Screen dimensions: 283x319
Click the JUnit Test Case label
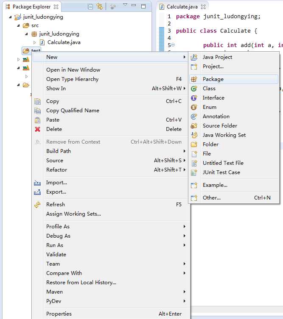[x=221, y=172]
